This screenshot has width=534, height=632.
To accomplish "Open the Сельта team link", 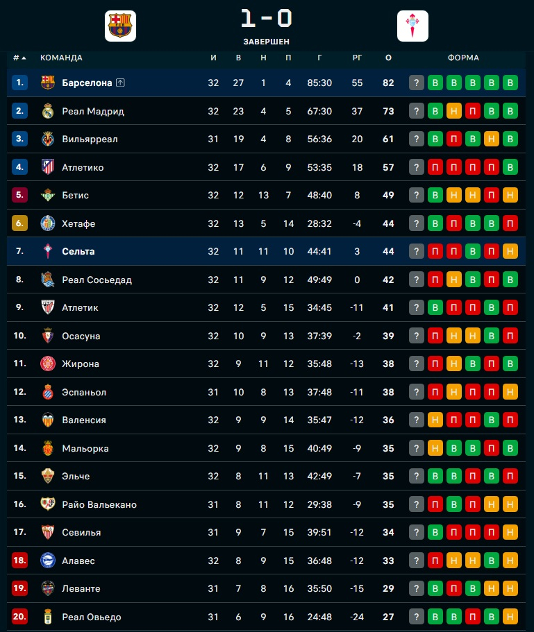I will (78, 251).
